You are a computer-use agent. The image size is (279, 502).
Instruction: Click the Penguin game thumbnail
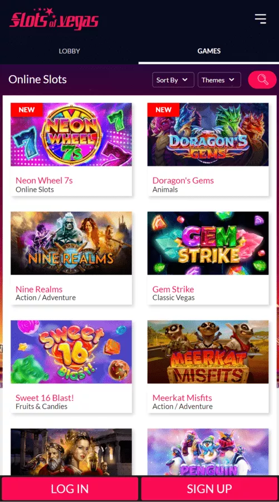pos(208,452)
